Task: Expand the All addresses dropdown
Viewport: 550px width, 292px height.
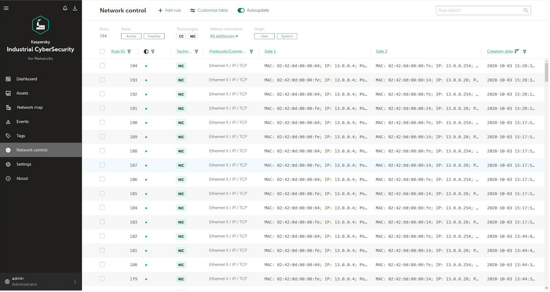Action: [224, 36]
